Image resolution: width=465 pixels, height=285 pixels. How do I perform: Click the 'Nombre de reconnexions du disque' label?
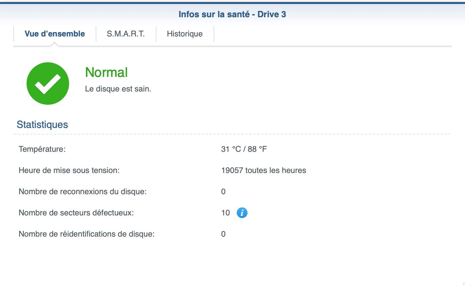point(82,192)
